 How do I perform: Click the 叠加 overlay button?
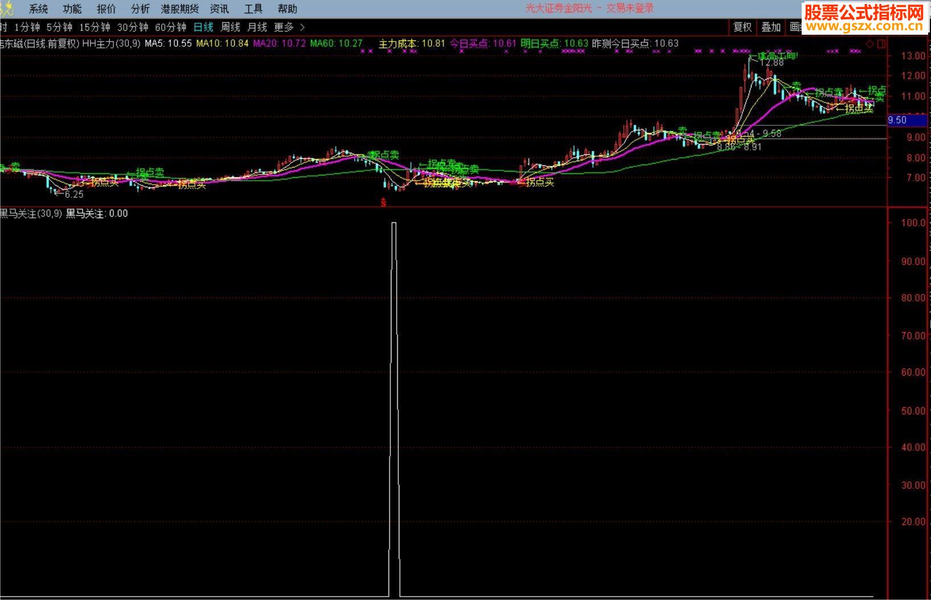click(x=771, y=27)
